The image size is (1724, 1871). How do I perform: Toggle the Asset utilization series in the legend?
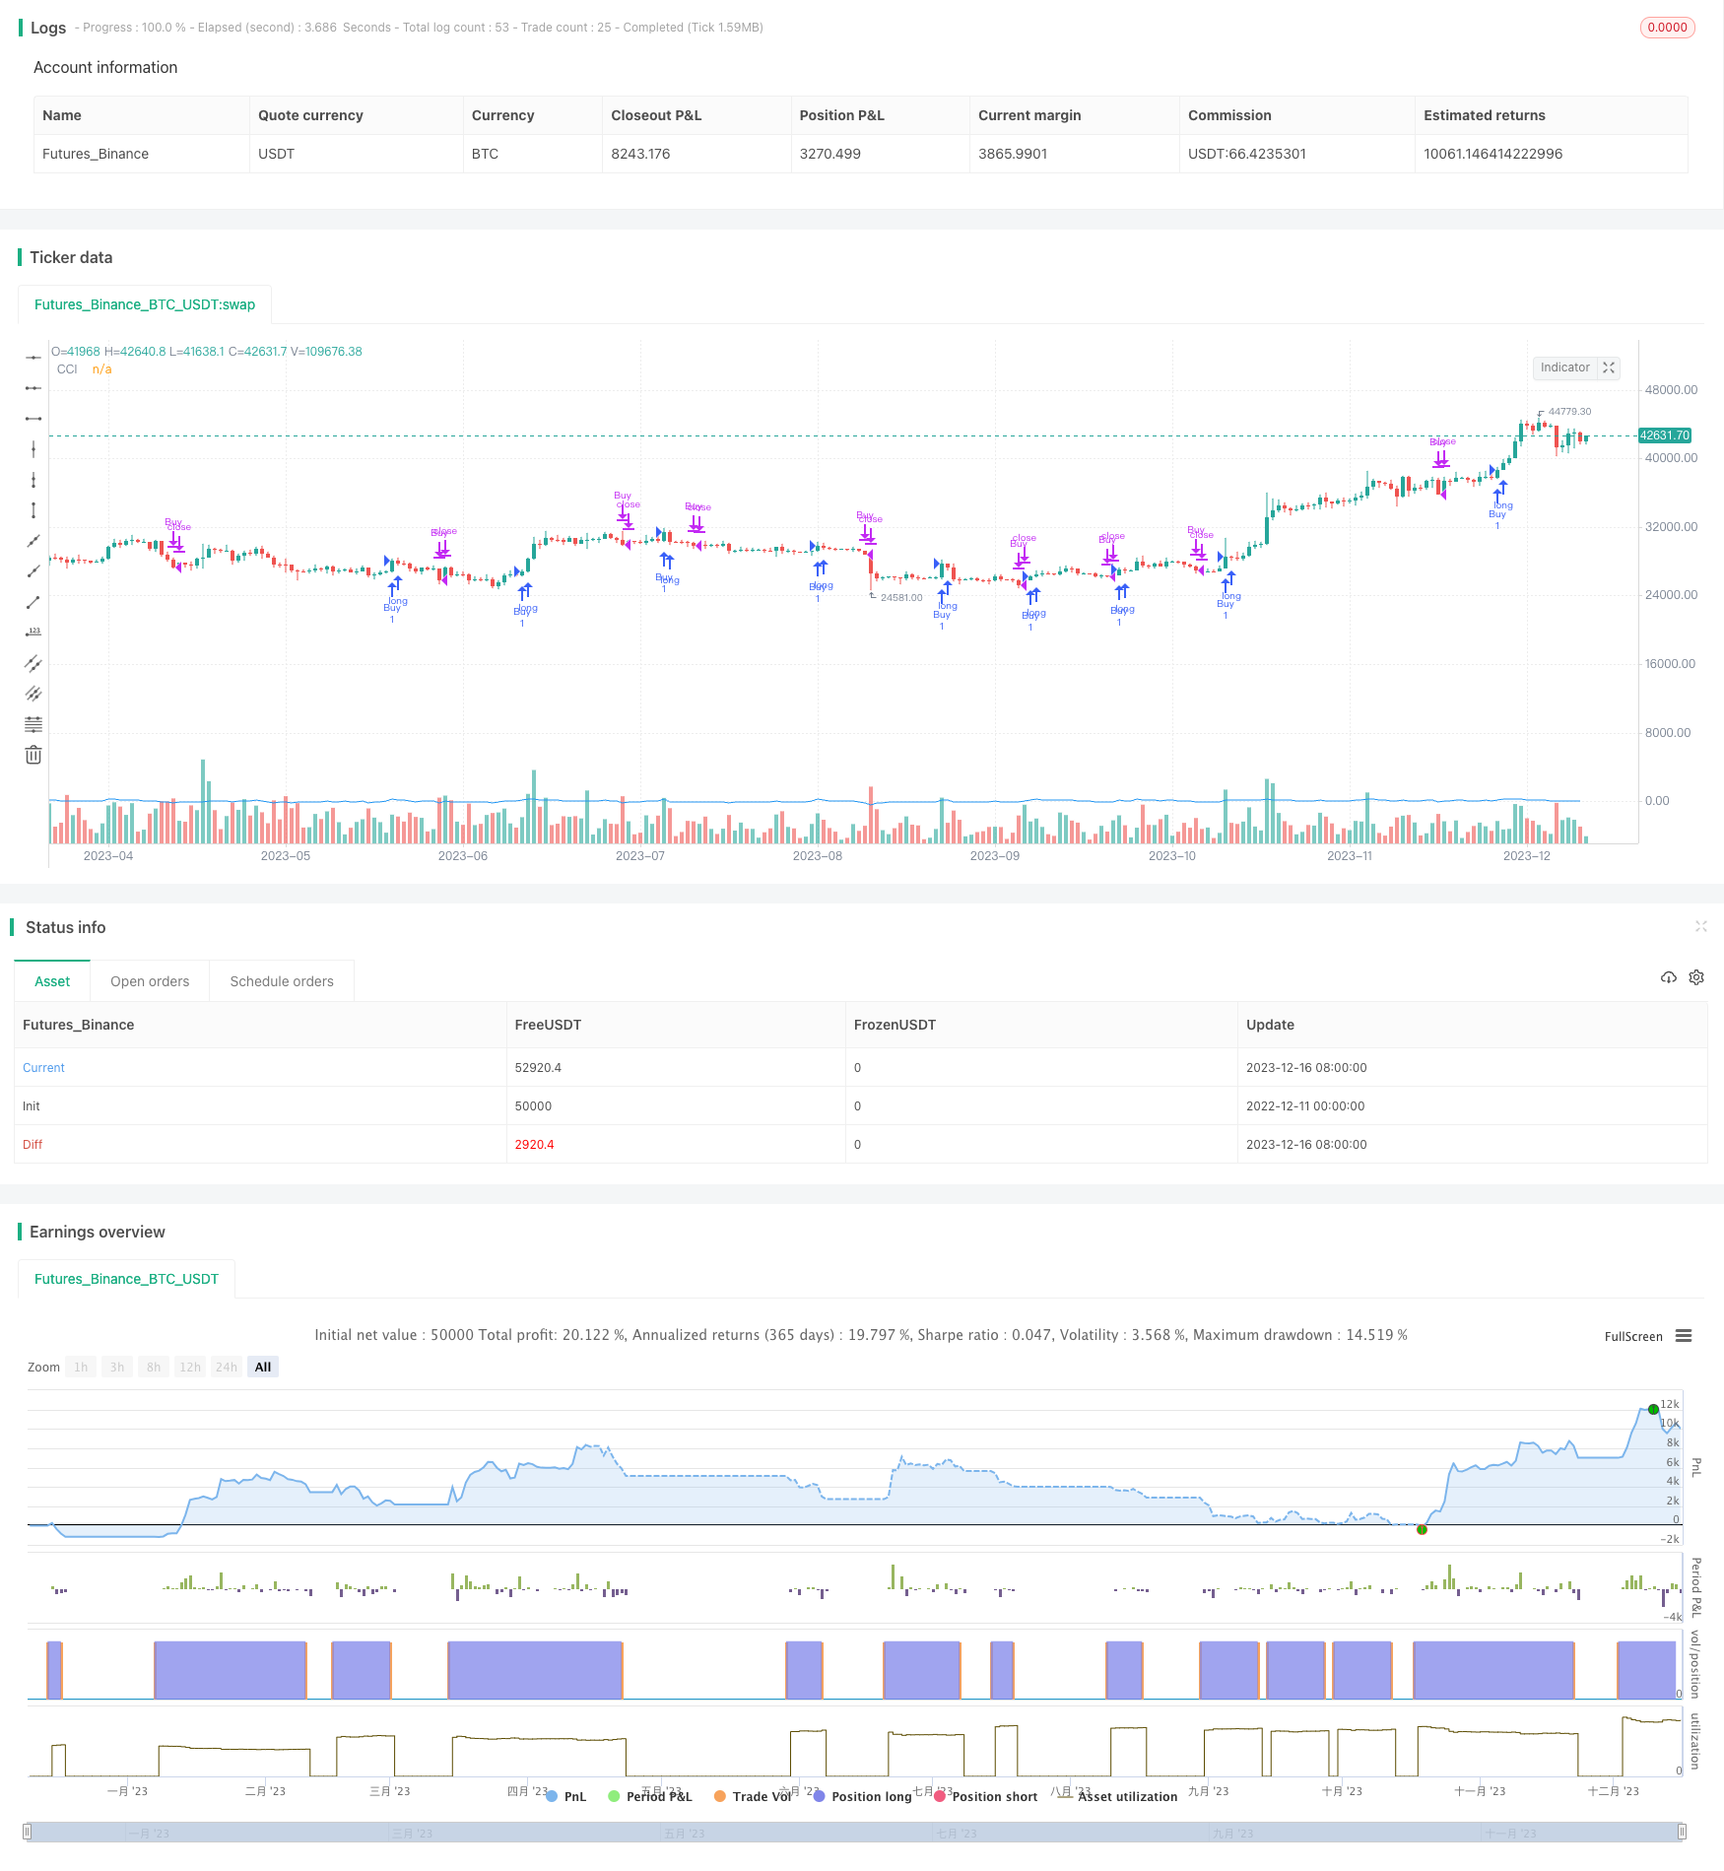pyautogui.click(x=1117, y=1796)
